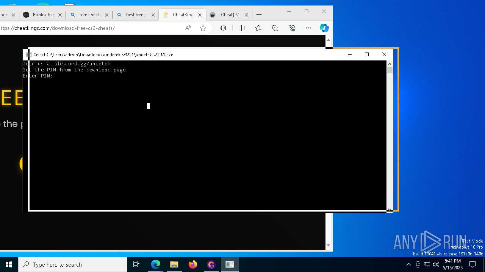The height and width of the screenshot is (272, 485).
Task: Open the network tray icon
Action: click(427, 264)
